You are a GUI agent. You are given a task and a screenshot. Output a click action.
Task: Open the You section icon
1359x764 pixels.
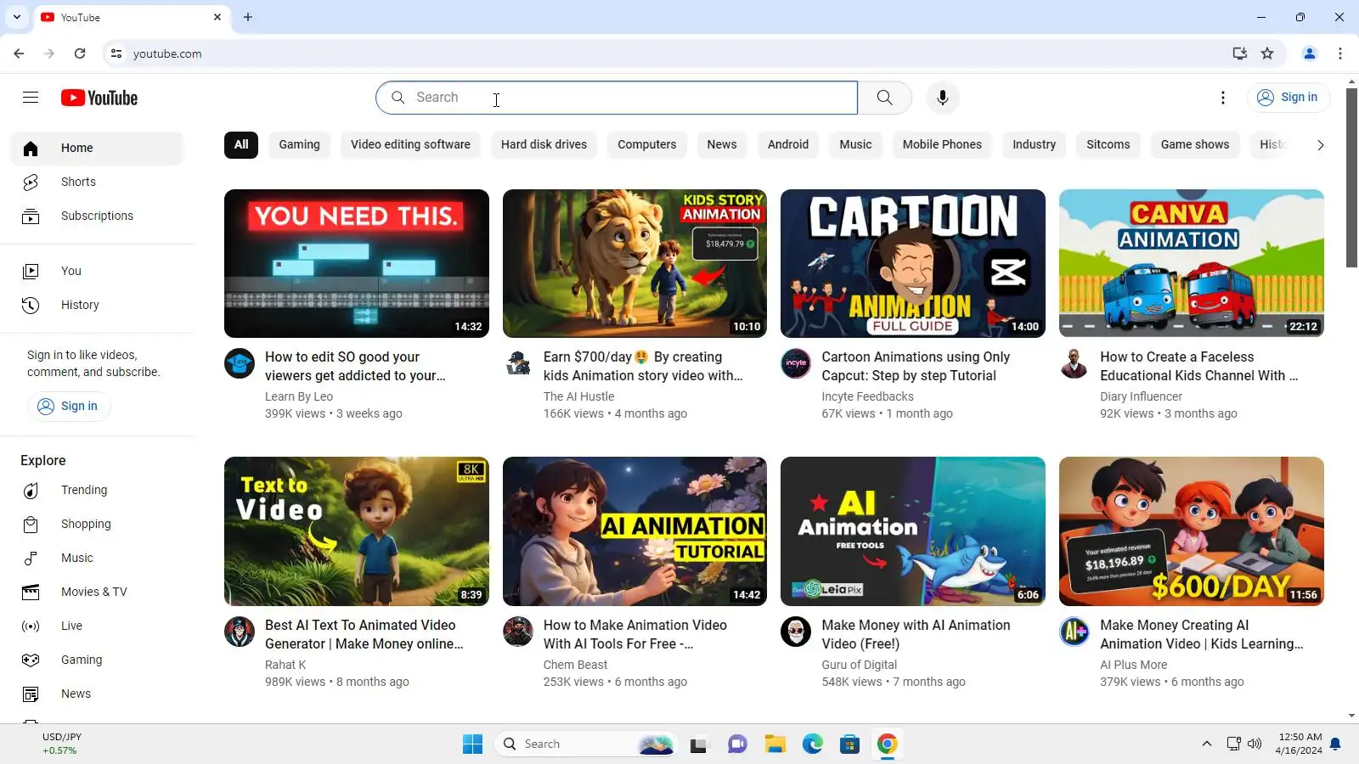pyautogui.click(x=31, y=271)
